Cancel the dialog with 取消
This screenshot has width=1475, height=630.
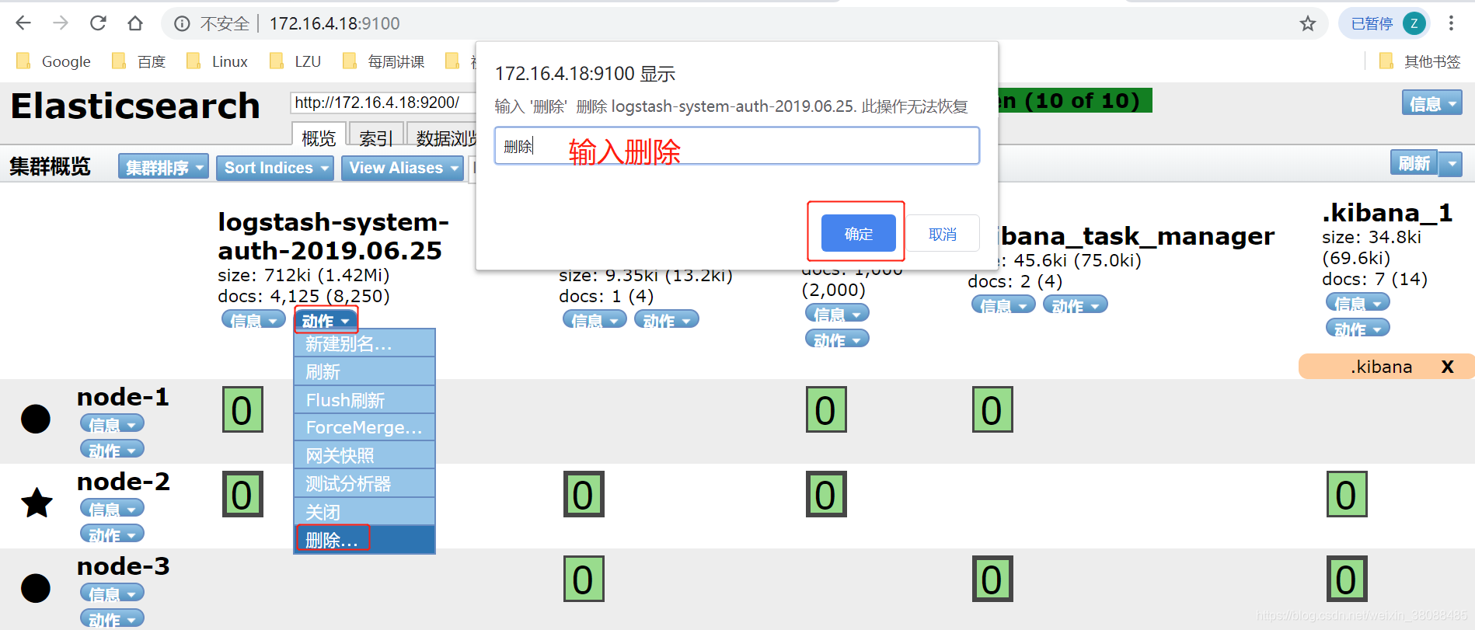tap(943, 233)
